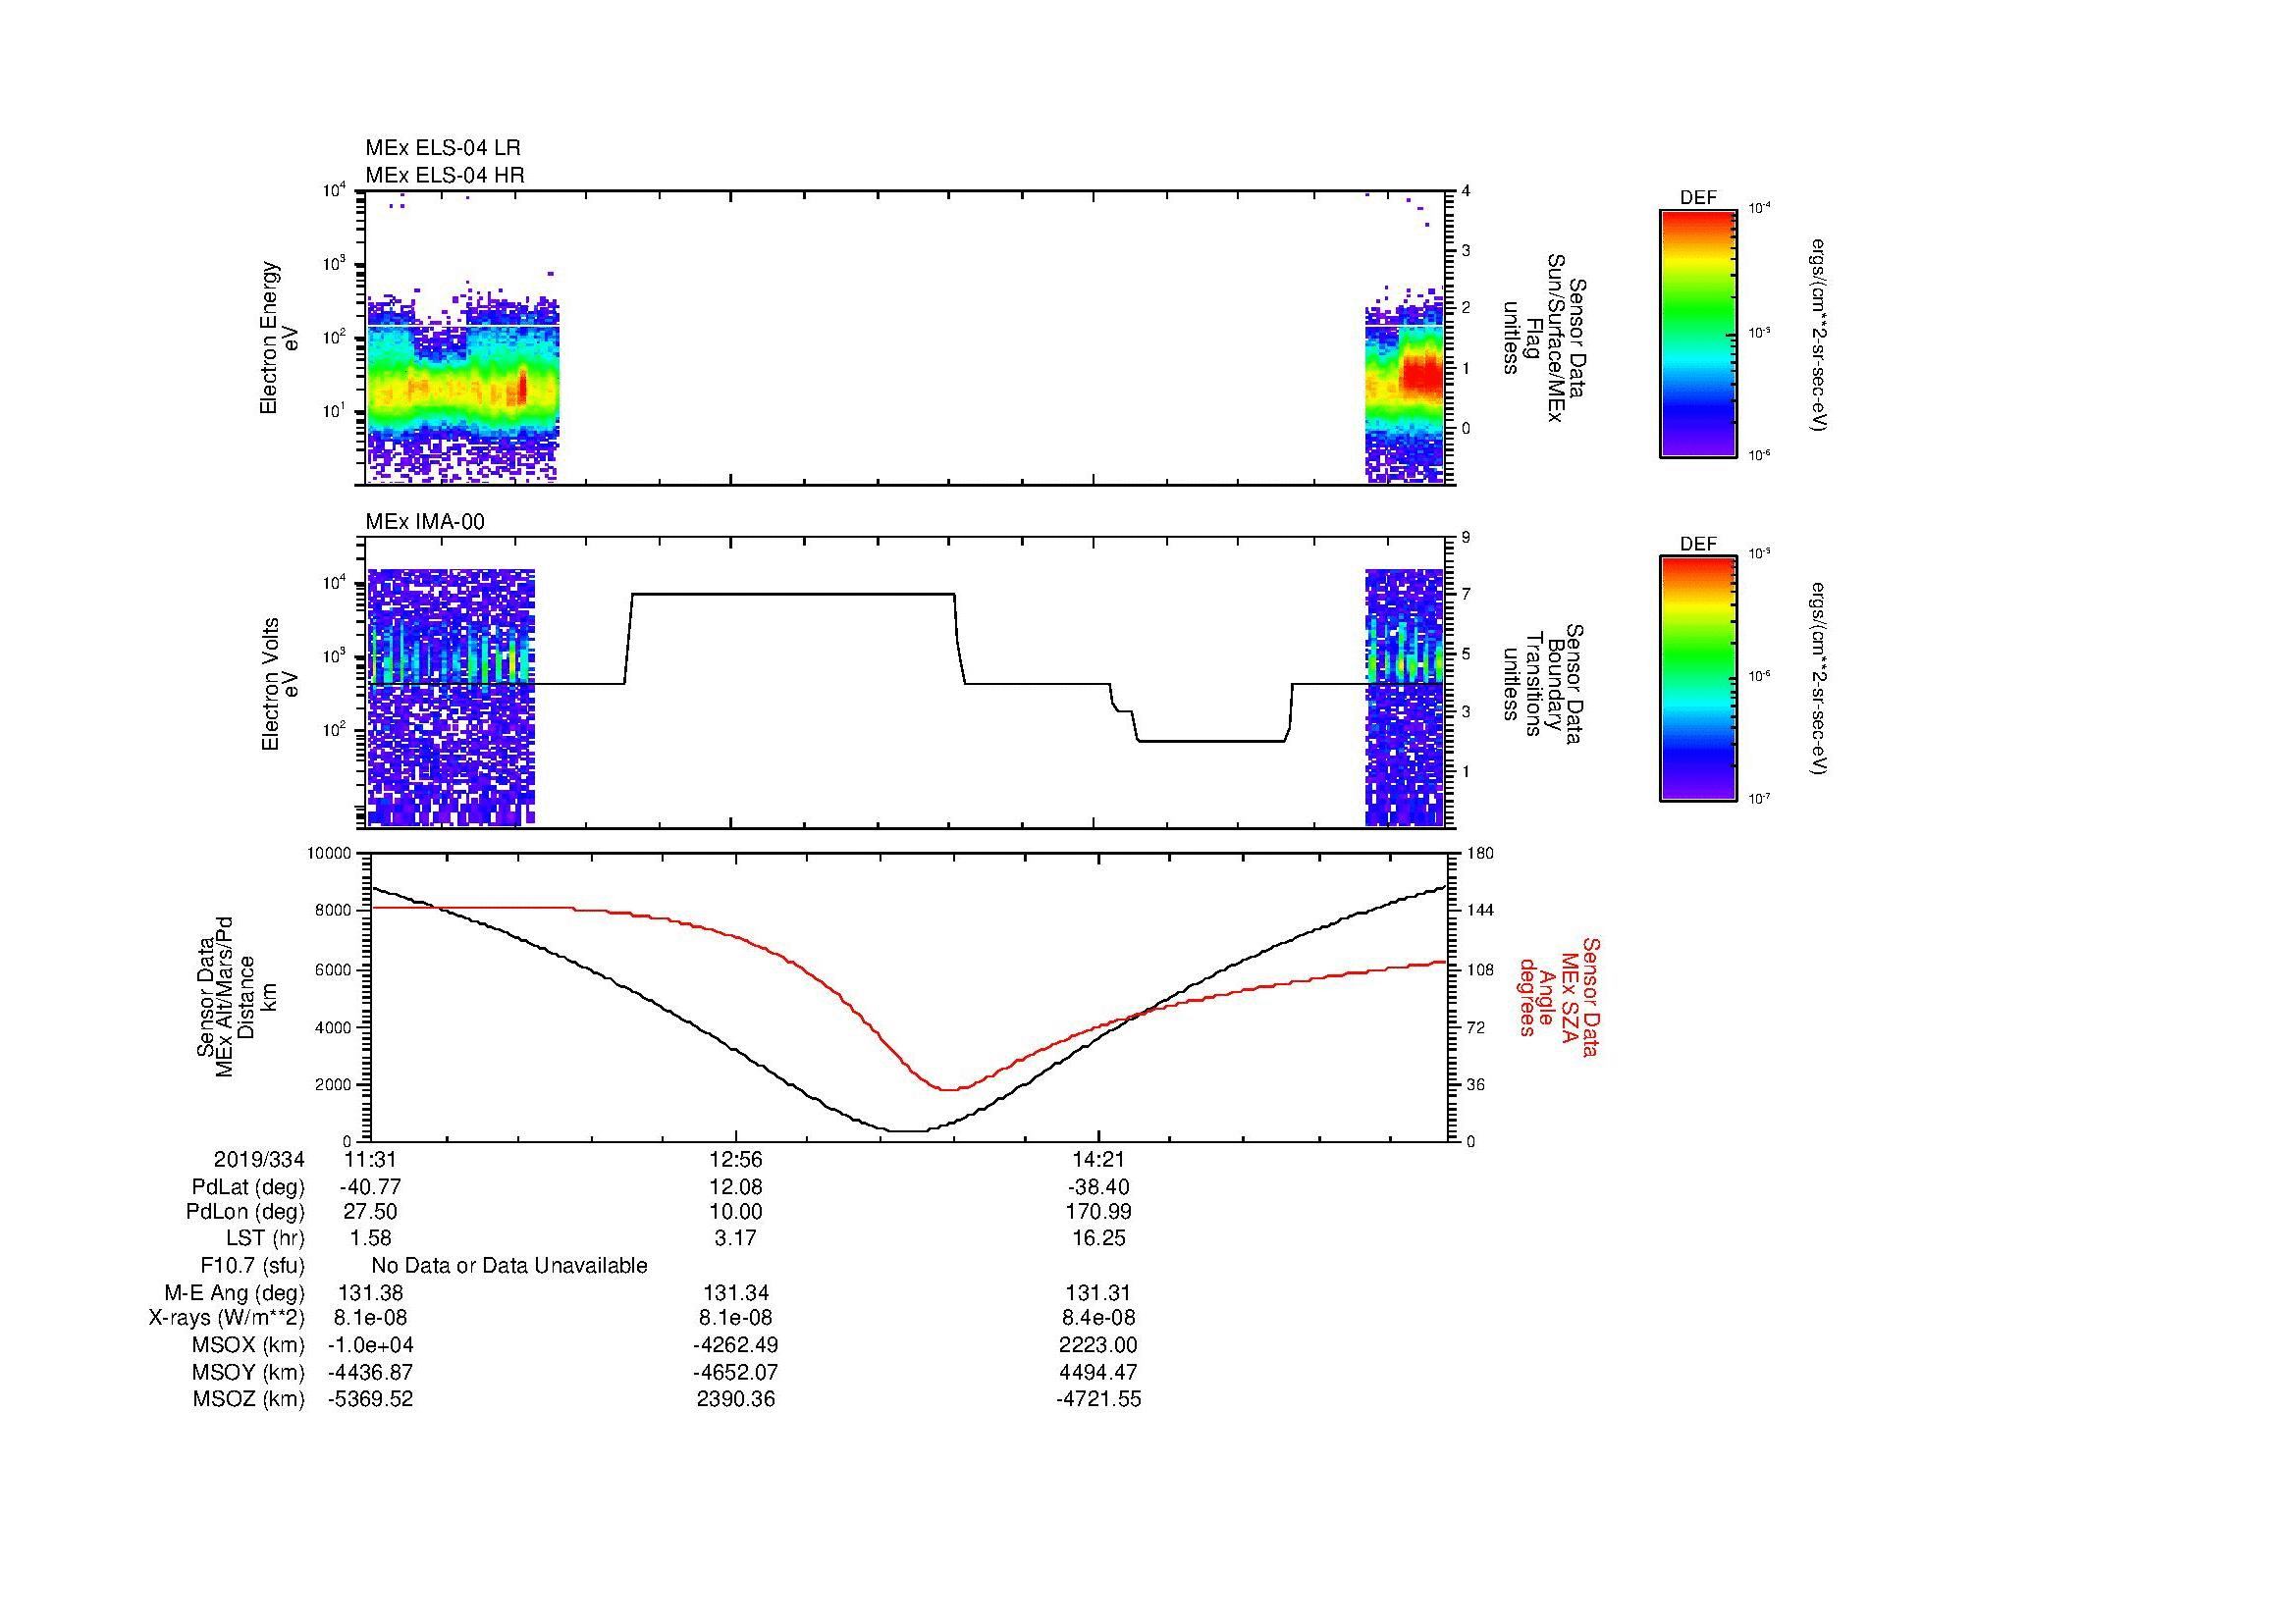Click the MSOX value '2223.00'
The height and width of the screenshot is (1622, 2296).
1098,1345
